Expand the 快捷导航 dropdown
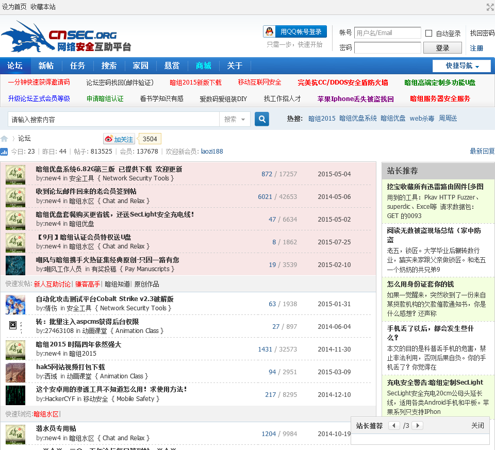This screenshot has height=450, width=495. 463,66
